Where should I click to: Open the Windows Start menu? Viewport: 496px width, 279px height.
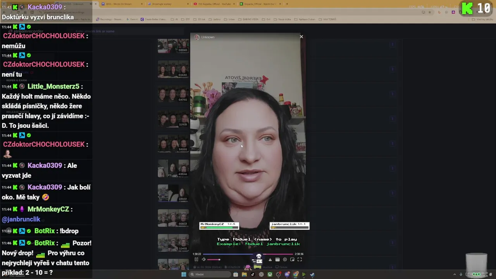point(184,274)
